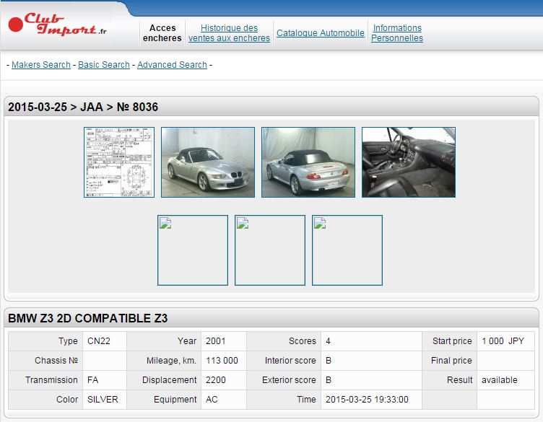Open the Advanced Search link

tap(172, 65)
